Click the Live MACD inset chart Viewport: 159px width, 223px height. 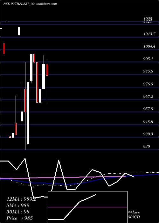87,207
